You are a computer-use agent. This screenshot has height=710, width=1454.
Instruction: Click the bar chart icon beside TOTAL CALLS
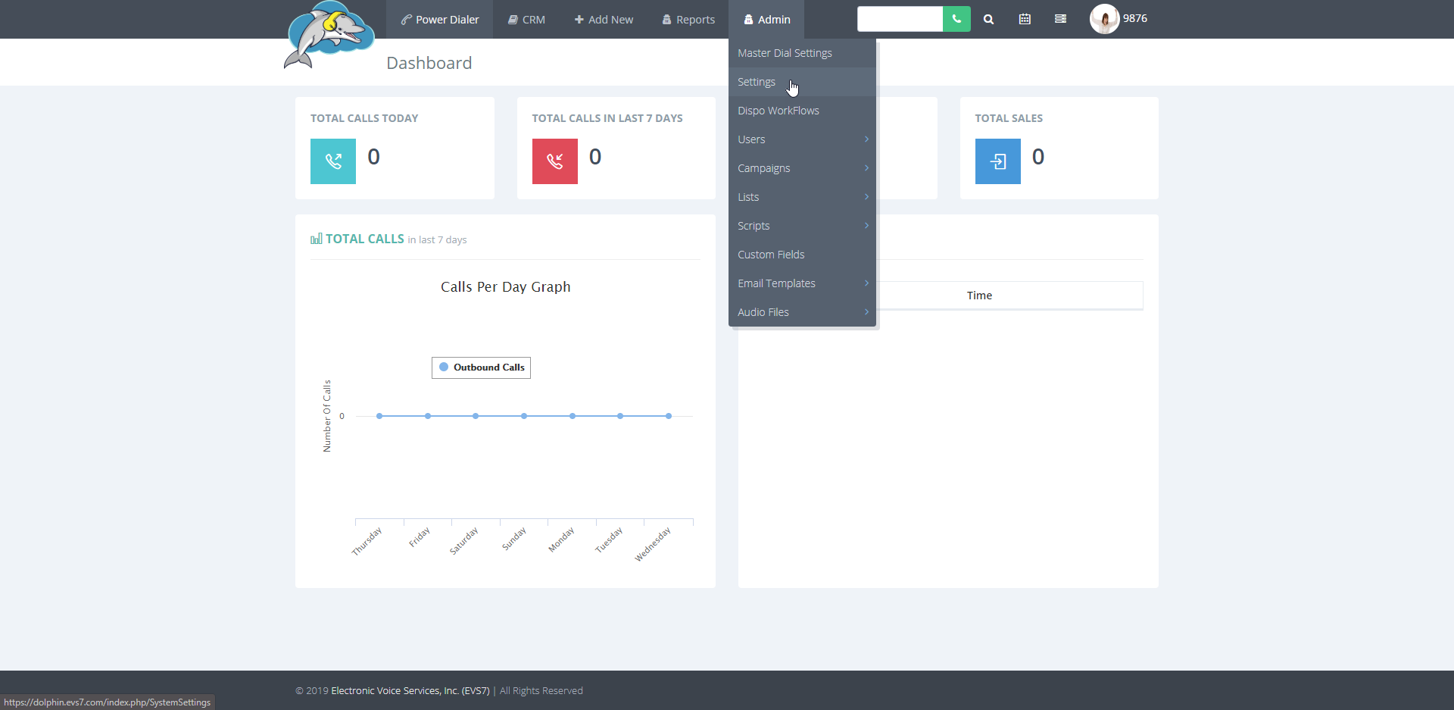[317, 239]
